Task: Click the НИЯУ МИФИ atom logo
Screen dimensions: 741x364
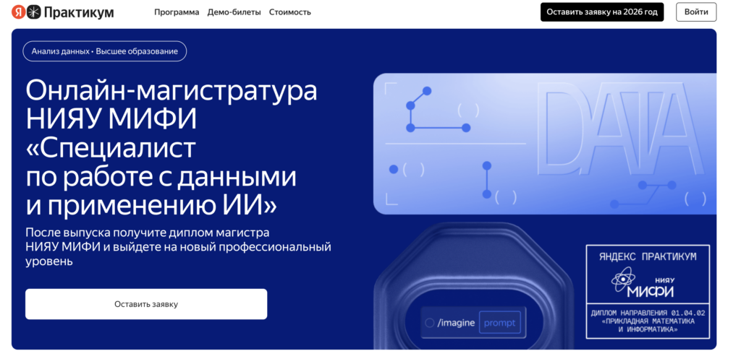Action: 643,283
